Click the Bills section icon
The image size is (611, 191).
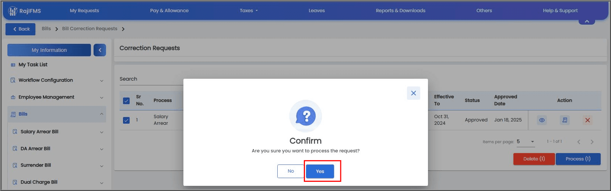pyautogui.click(x=13, y=114)
